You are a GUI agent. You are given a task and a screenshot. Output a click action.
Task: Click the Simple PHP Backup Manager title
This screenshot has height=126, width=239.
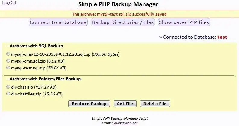point(118,4)
